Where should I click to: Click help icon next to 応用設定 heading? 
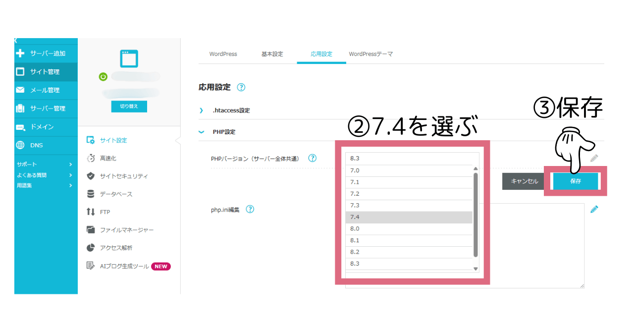pyautogui.click(x=241, y=87)
